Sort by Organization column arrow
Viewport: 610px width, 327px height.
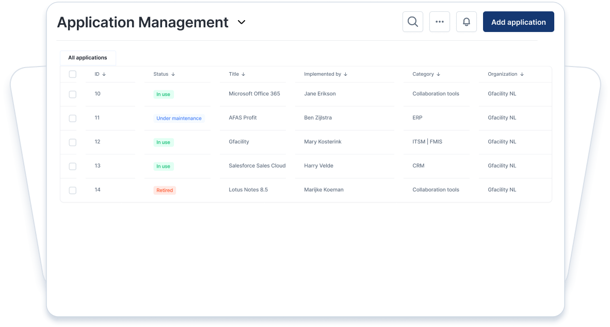[522, 74]
